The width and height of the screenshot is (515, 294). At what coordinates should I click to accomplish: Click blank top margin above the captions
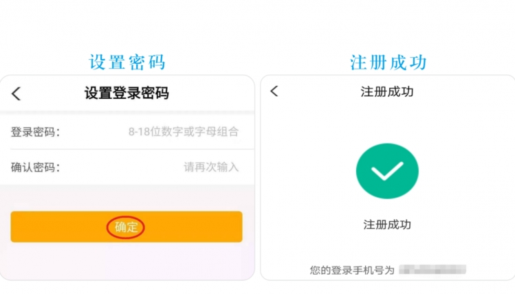point(257,23)
